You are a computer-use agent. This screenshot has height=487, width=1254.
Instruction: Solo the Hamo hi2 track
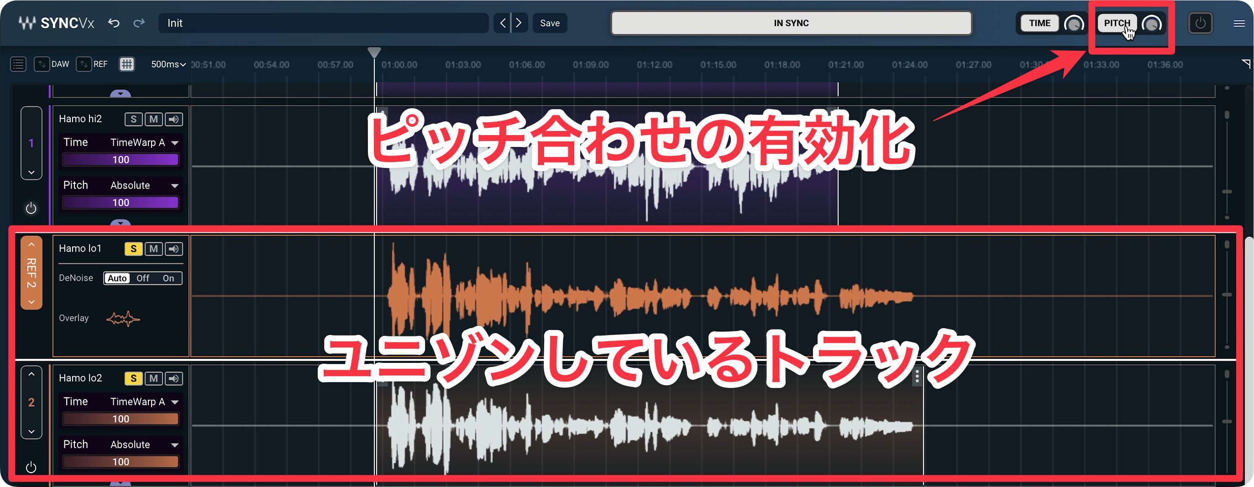click(133, 119)
